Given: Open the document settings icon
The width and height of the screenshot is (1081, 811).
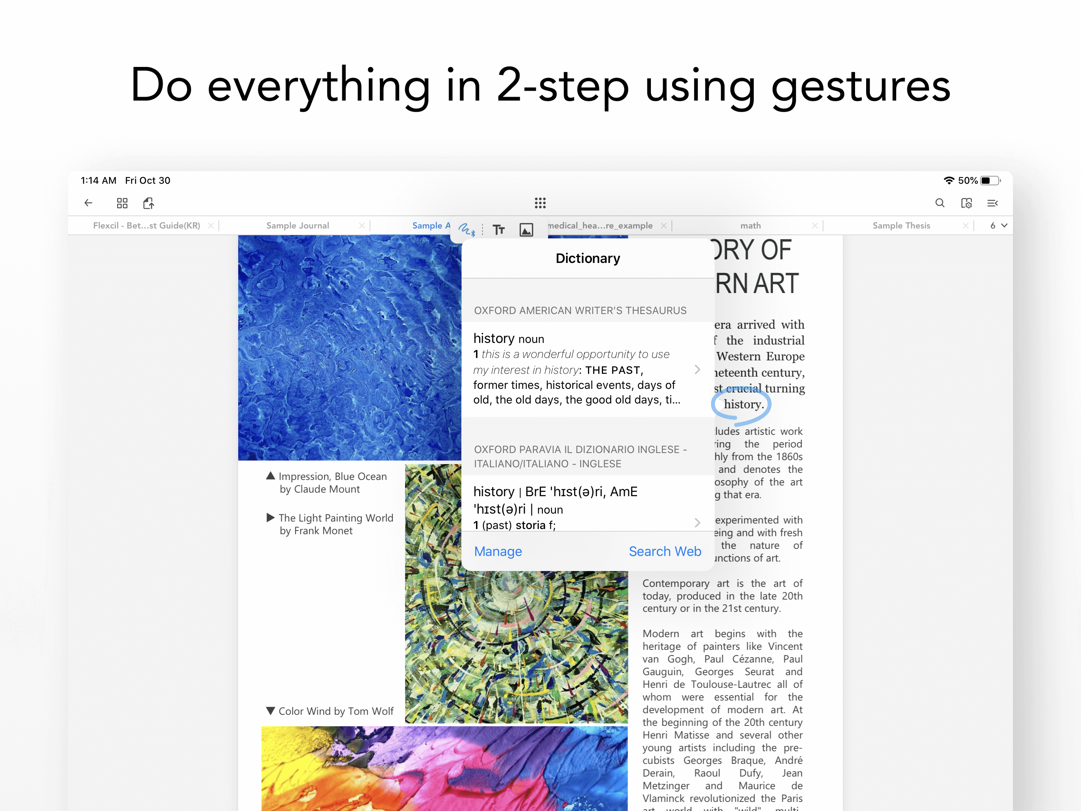Looking at the screenshot, I should tap(966, 203).
